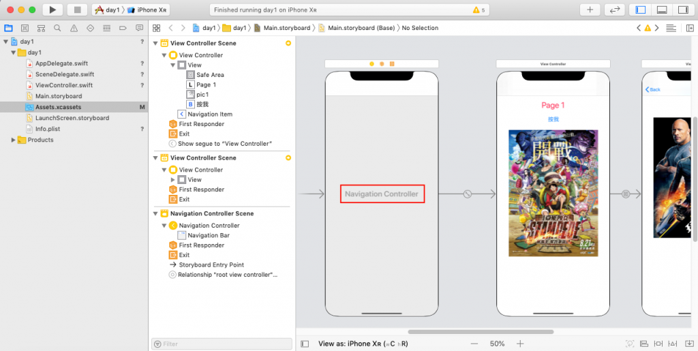Image resolution: width=698 pixels, height=351 pixels.
Task: Add an editor on the right
Action: 690,28
